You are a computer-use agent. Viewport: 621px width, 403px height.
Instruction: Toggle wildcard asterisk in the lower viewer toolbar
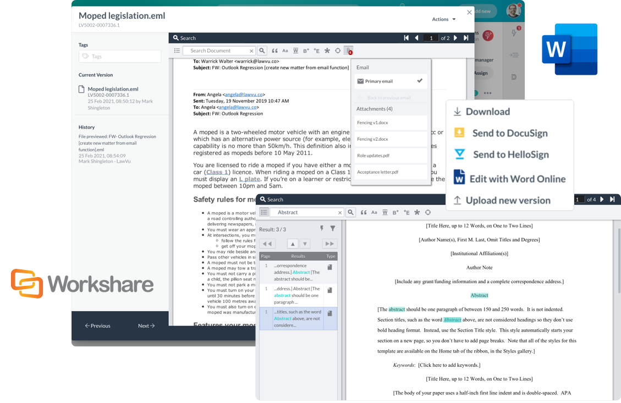point(417,213)
